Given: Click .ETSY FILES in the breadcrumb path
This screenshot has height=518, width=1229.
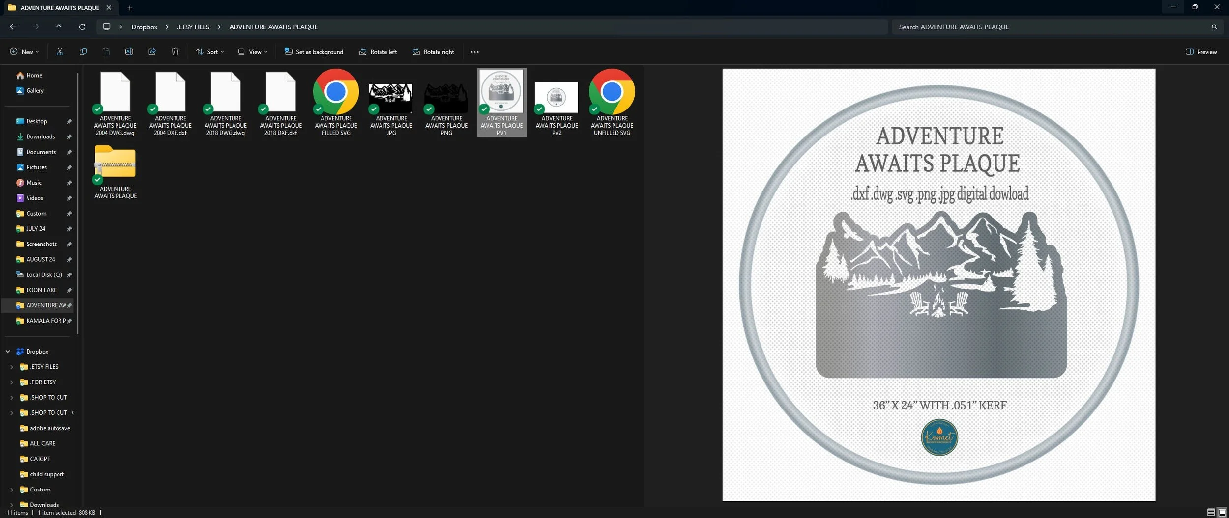Looking at the screenshot, I should [x=193, y=27].
